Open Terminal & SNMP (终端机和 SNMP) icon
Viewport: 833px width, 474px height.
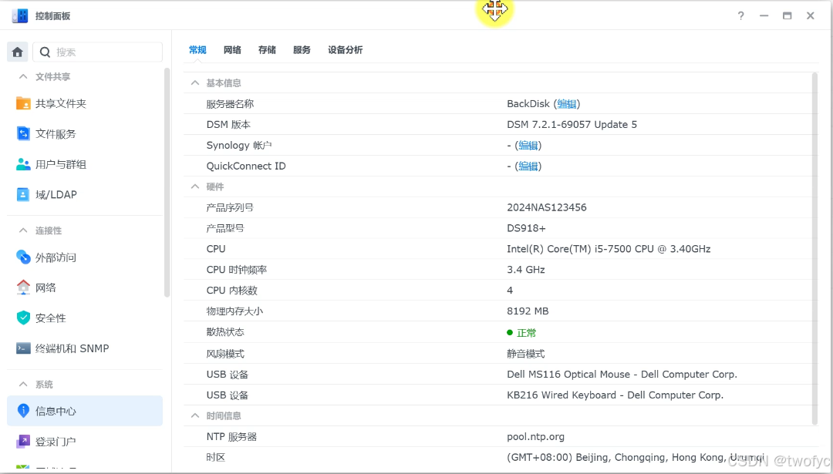(x=23, y=348)
